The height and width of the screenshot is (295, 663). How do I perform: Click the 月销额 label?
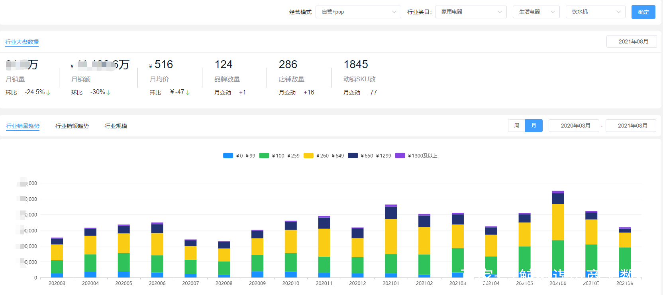81,79
